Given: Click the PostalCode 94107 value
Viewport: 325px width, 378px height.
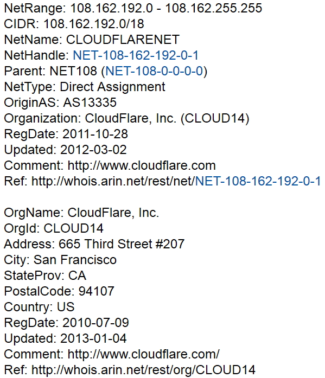Looking at the screenshot, I should (97, 291).
